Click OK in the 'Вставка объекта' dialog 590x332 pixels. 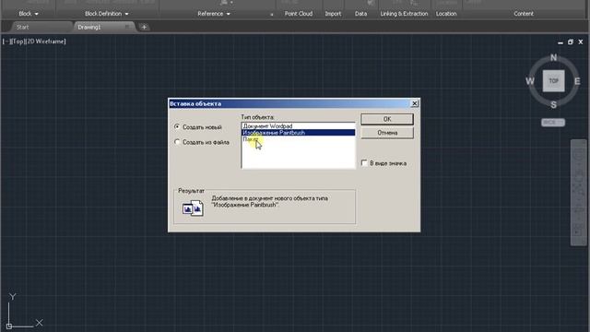387,119
